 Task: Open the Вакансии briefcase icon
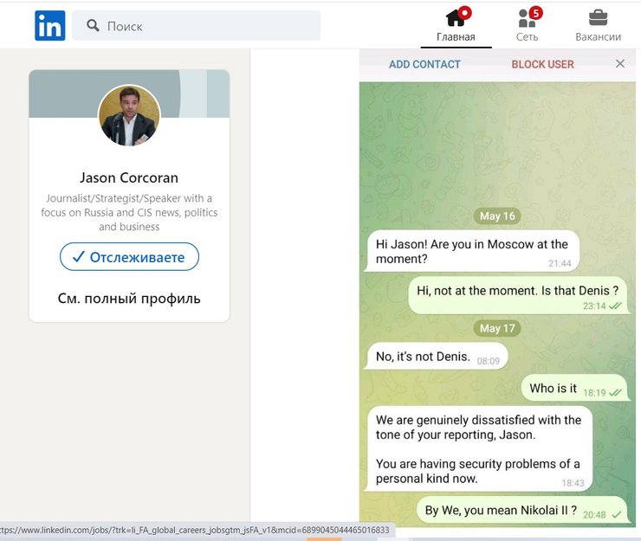click(x=598, y=17)
